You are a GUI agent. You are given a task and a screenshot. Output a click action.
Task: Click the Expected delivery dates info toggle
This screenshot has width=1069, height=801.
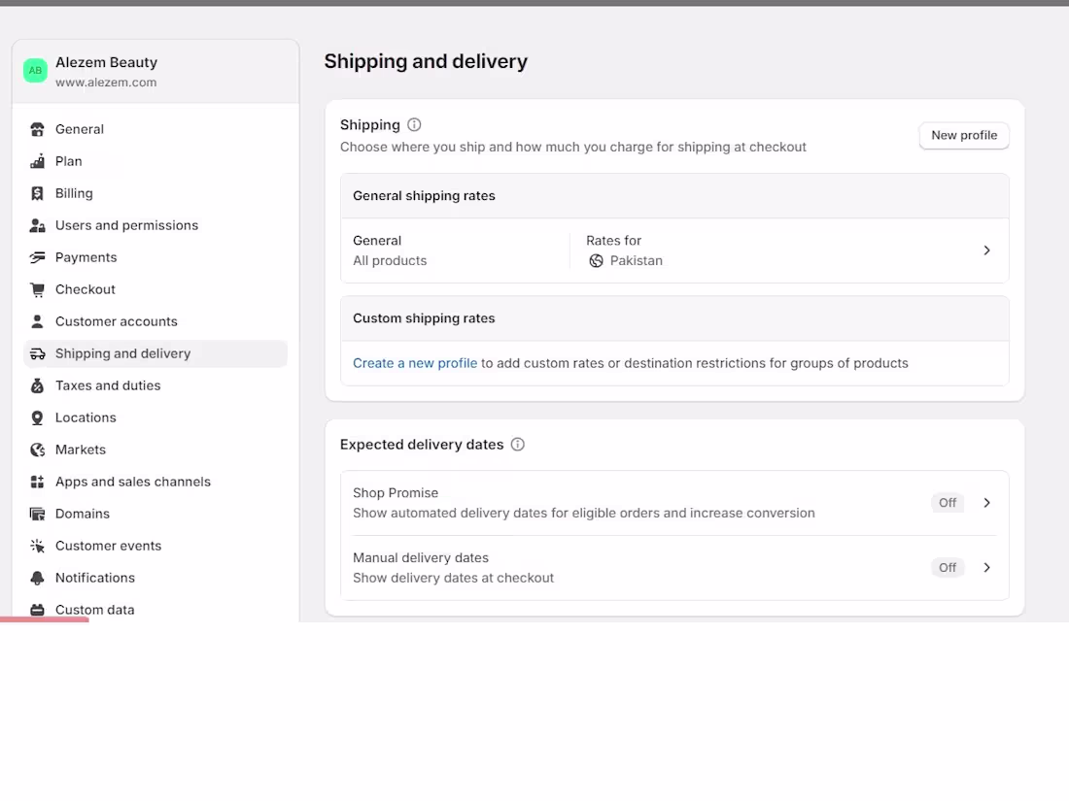pos(517,444)
